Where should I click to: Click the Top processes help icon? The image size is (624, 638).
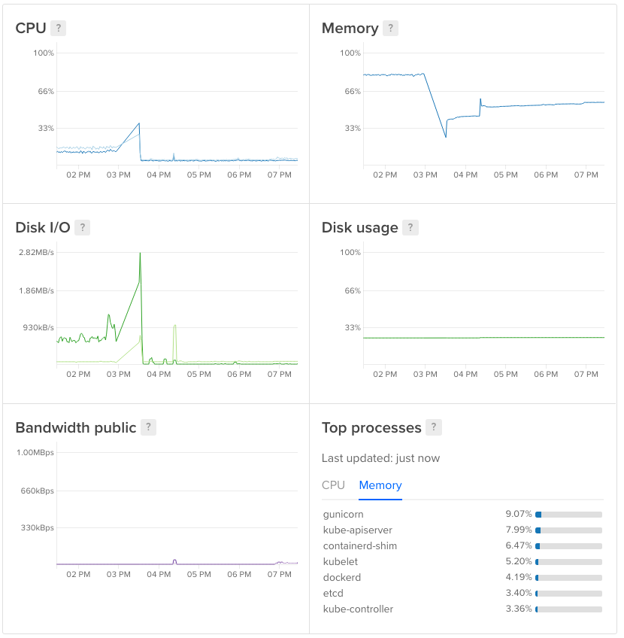(x=433, y=427)
